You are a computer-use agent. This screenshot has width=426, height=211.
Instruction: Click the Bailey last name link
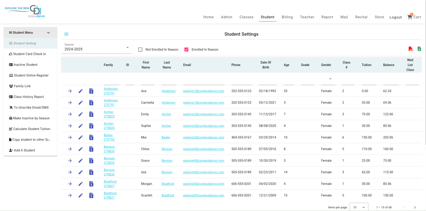[166, 137]
